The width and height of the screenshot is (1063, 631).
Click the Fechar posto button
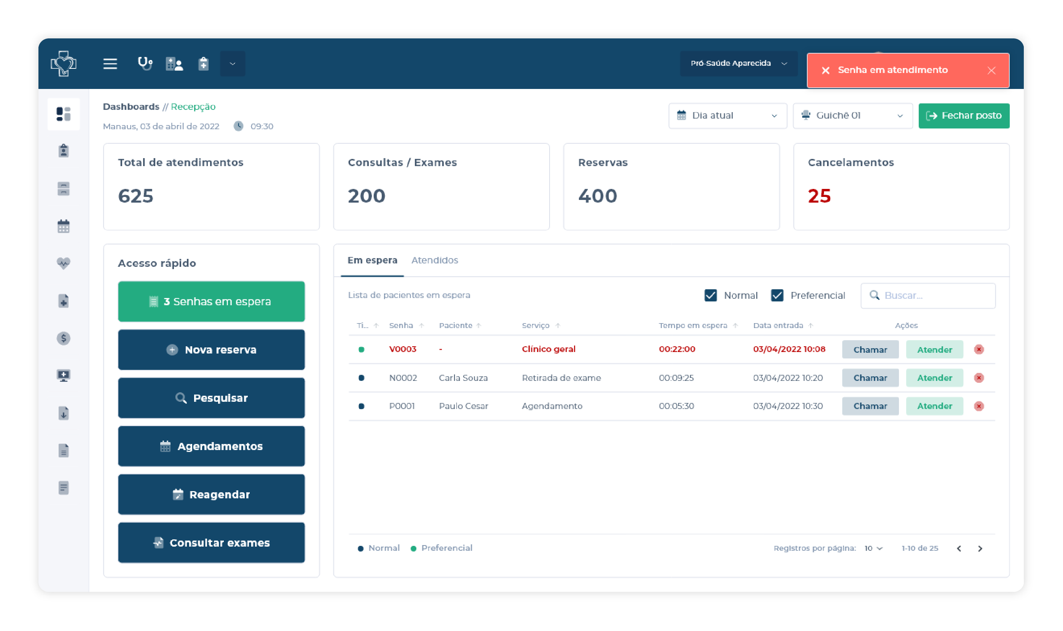pos(963,116)
